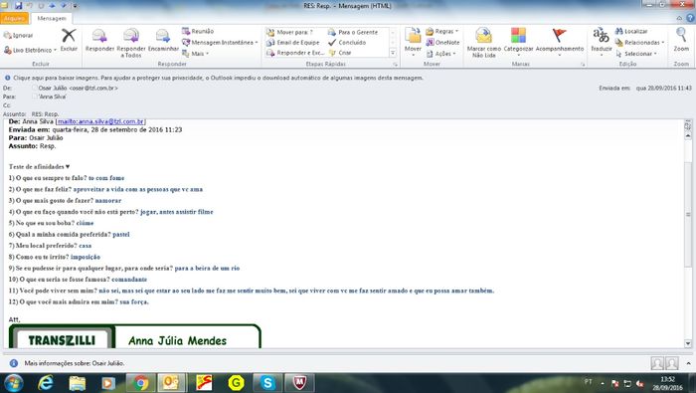Viewport: 696px width, 393px height.
Task: Create a meeting with Reunião
Action: (198, 31)
